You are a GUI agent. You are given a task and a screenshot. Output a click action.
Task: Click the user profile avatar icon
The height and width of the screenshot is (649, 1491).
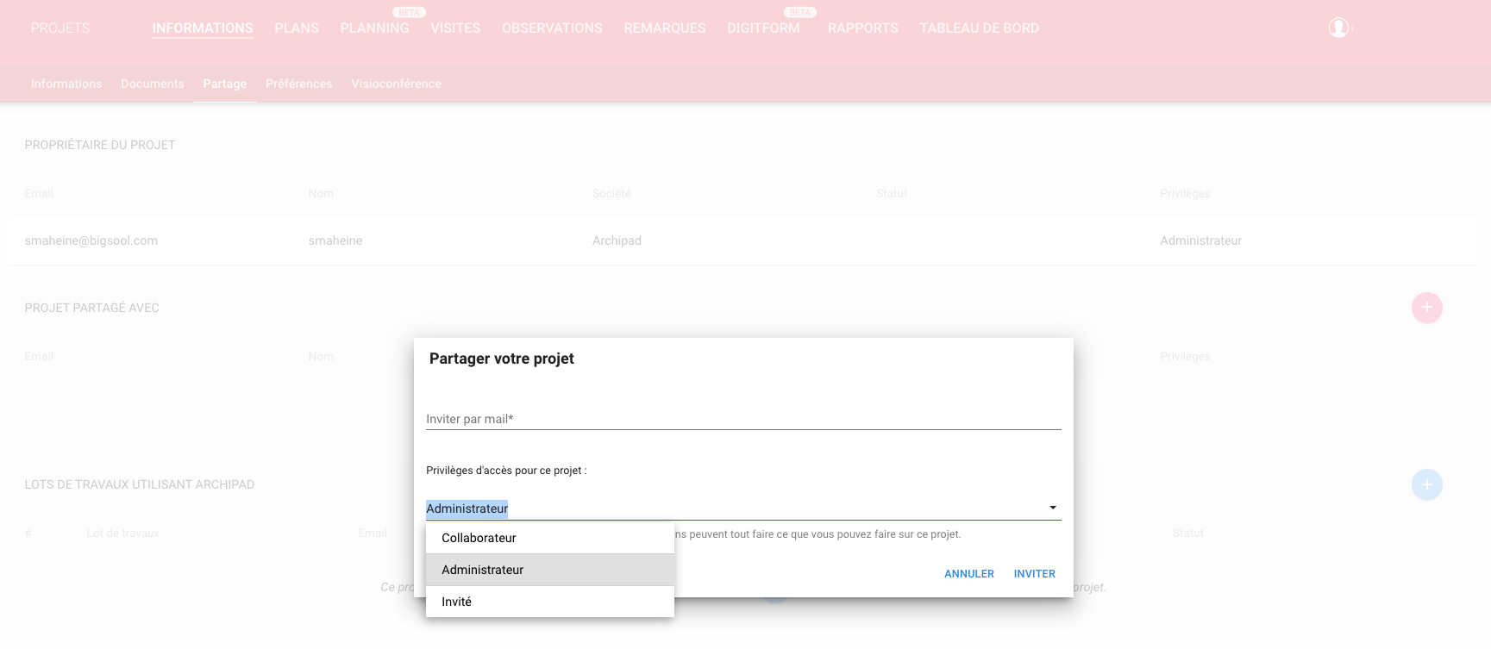tap(1338, 28)
